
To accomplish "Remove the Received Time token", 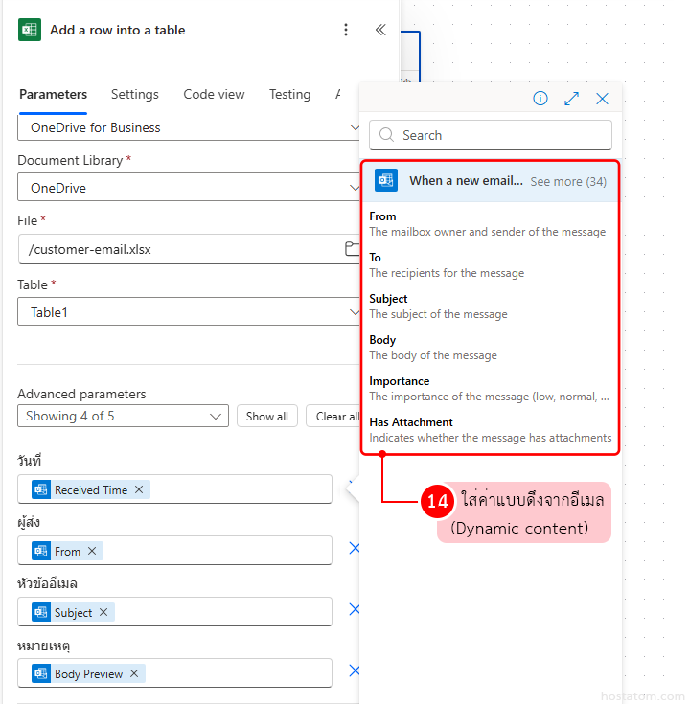I will (x=139, y=489).
